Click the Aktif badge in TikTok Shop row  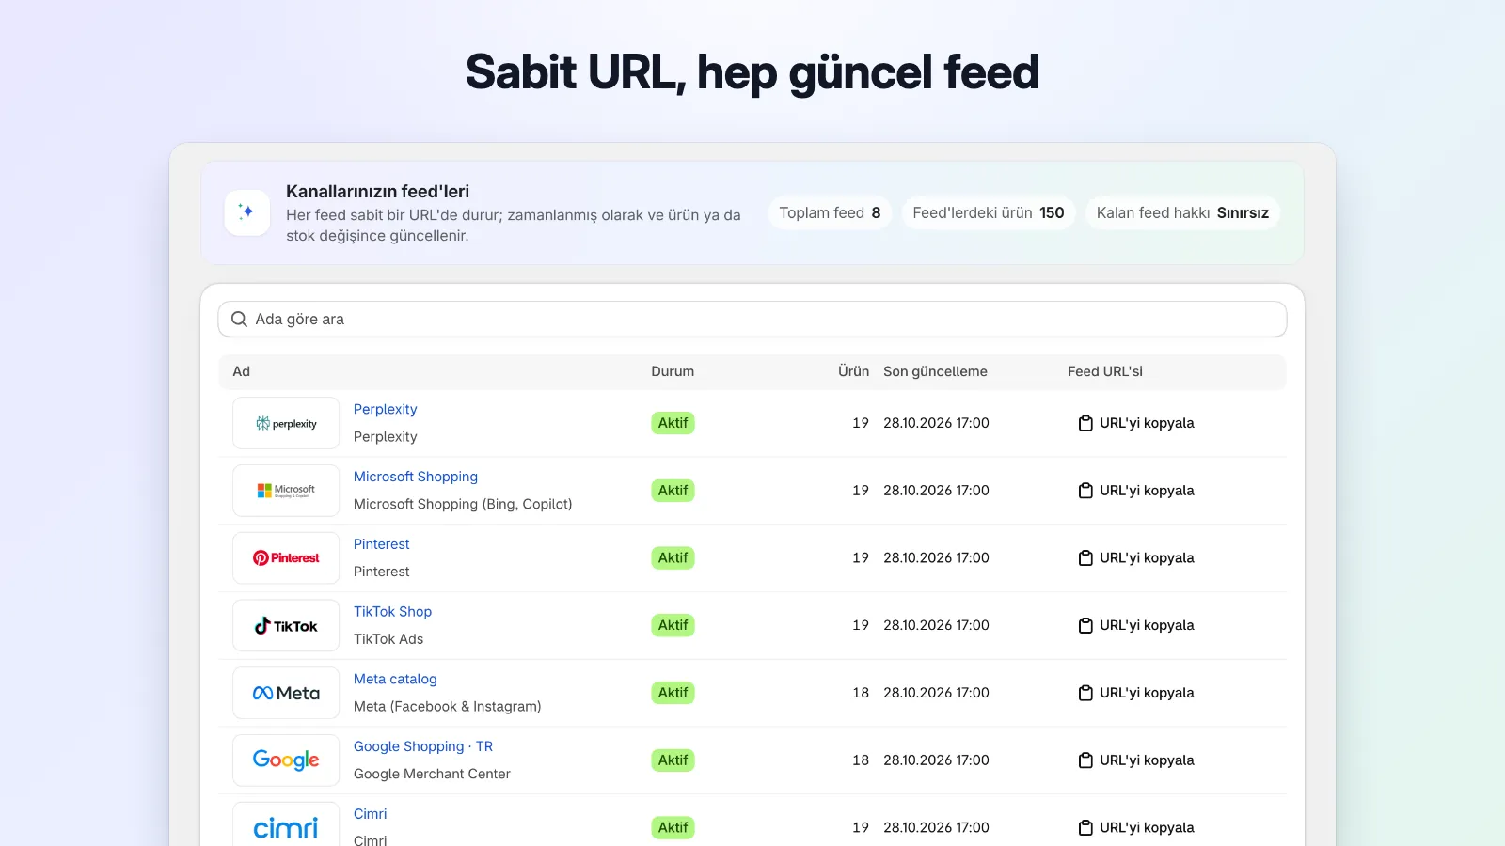[673, 625]
